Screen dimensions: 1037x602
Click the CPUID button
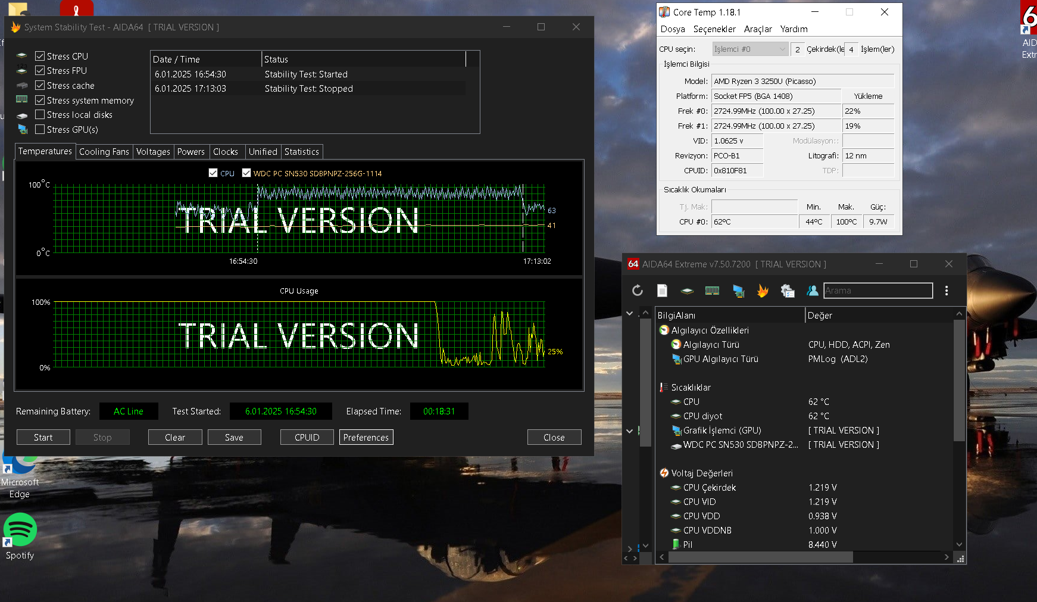pos(307,438)
